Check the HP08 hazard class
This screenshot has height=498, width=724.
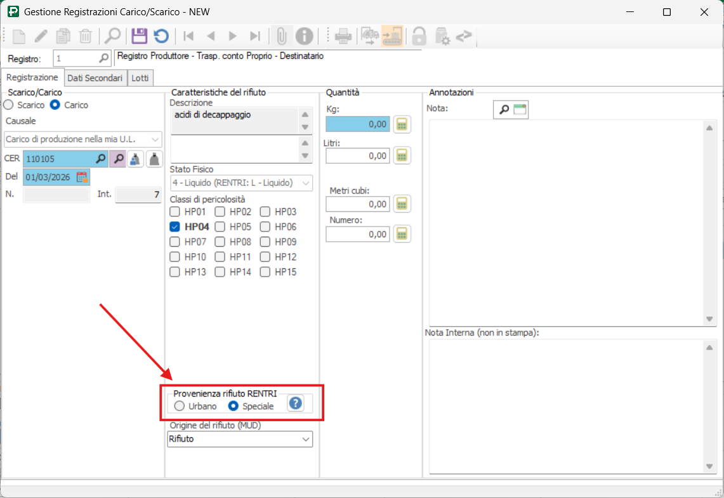coord(220,242)
